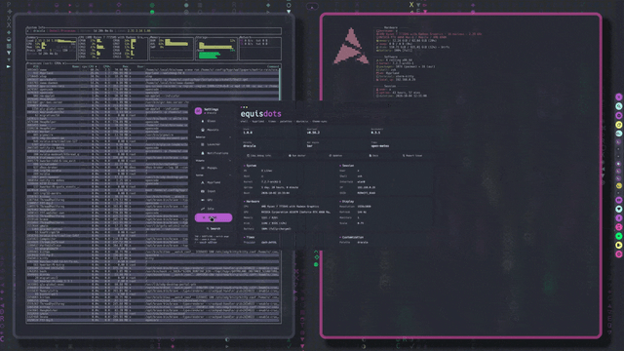This screenshot has width=624, height=351.
Task: Click the process list scrollbar in system monitor
Action: point(280,85)
